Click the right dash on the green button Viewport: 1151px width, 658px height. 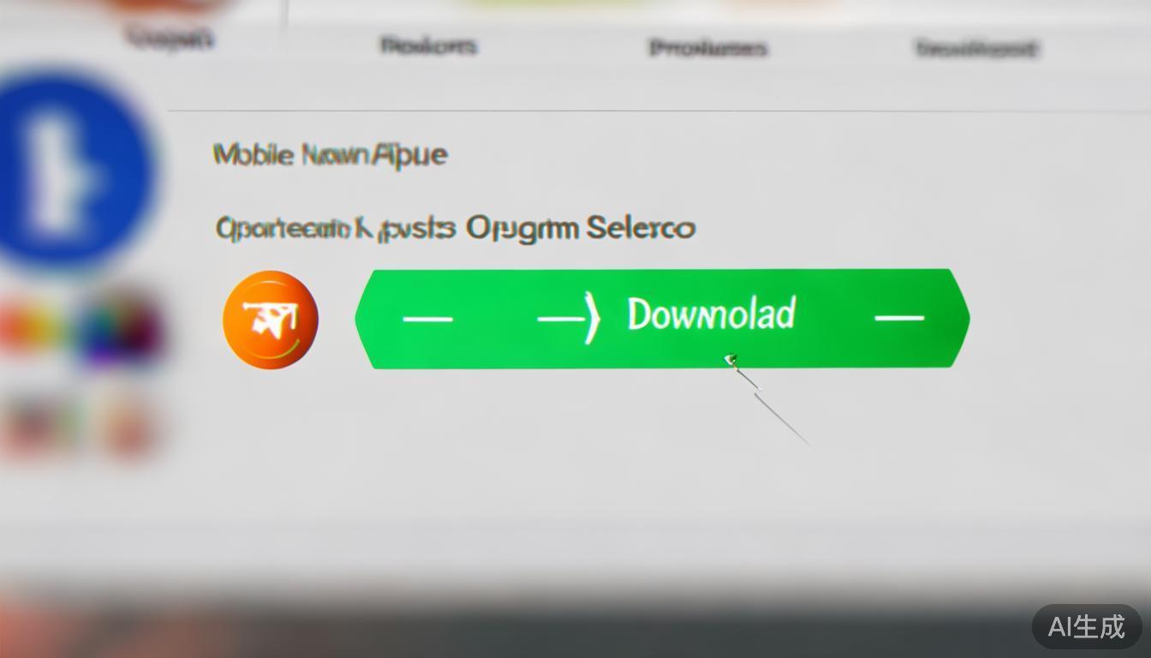[x=899, y=318]
